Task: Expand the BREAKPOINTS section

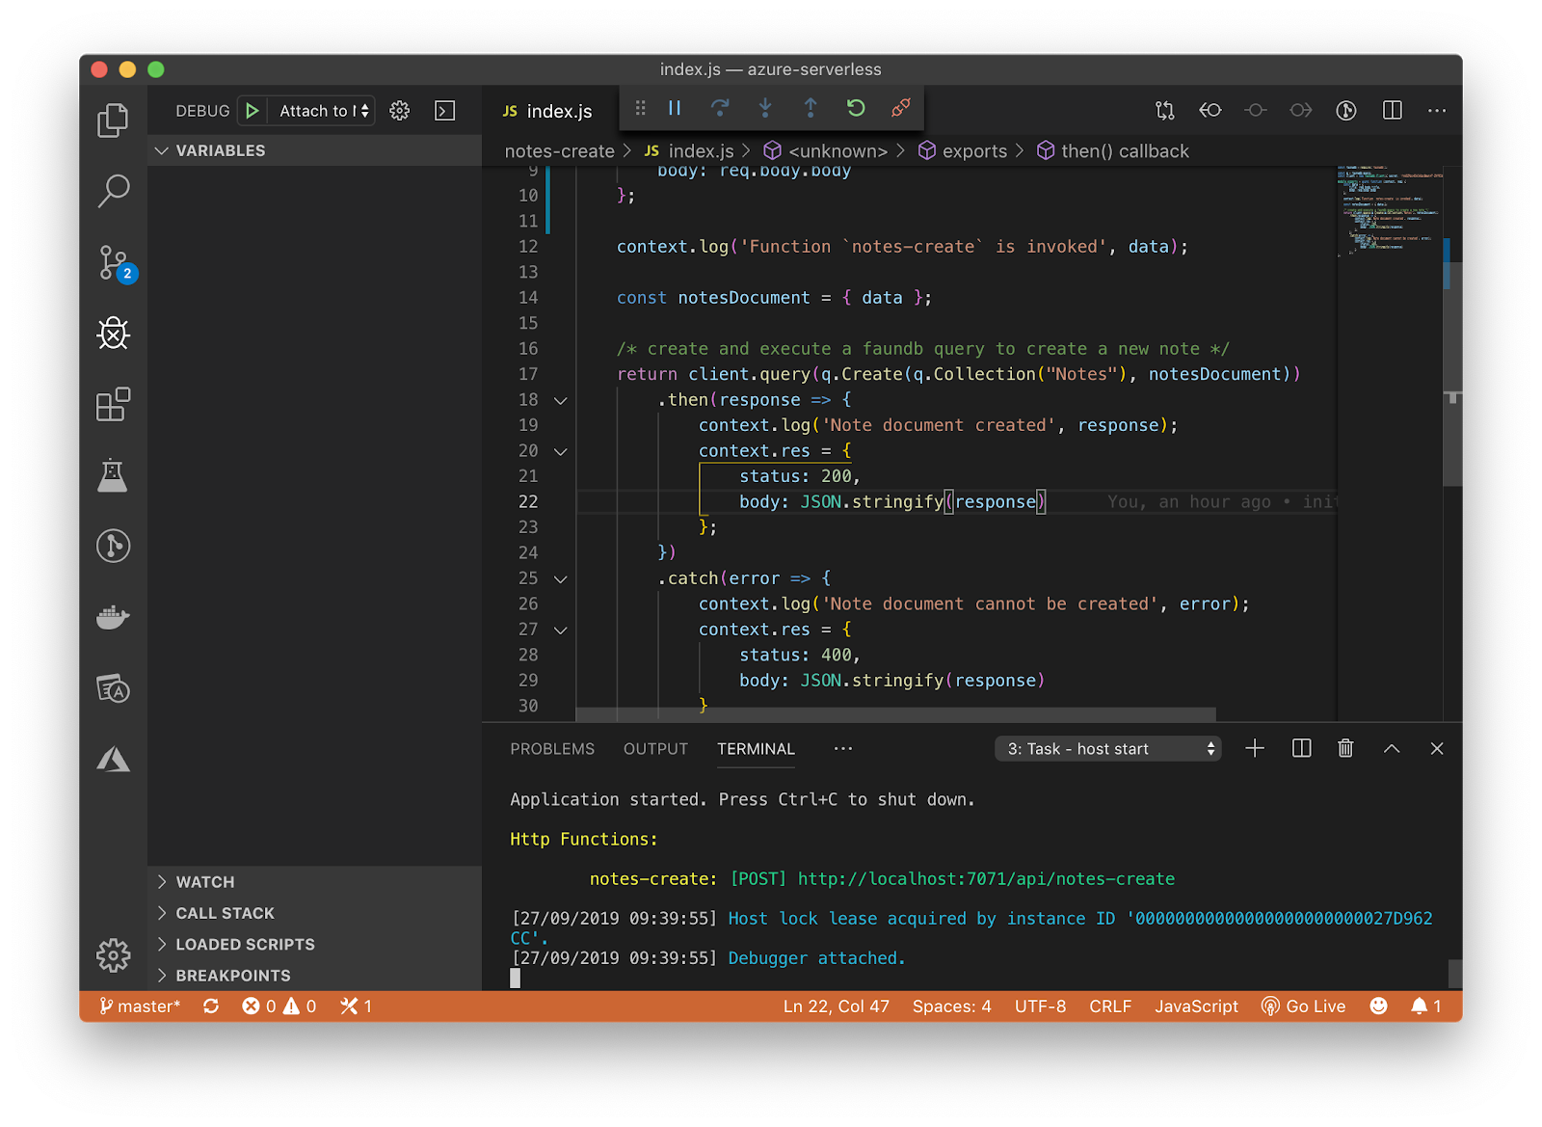Action: coord(232,976)
